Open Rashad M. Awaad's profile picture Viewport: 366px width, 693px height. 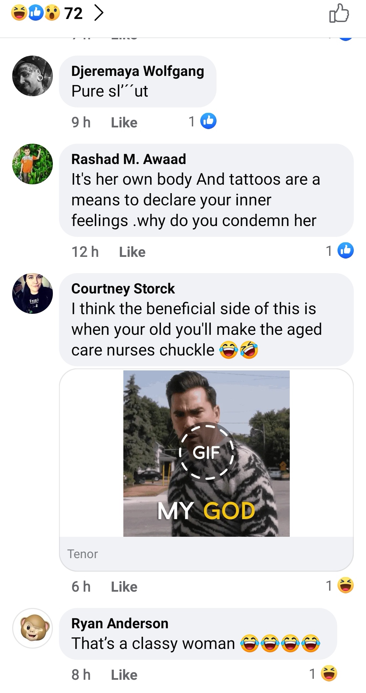33,164
